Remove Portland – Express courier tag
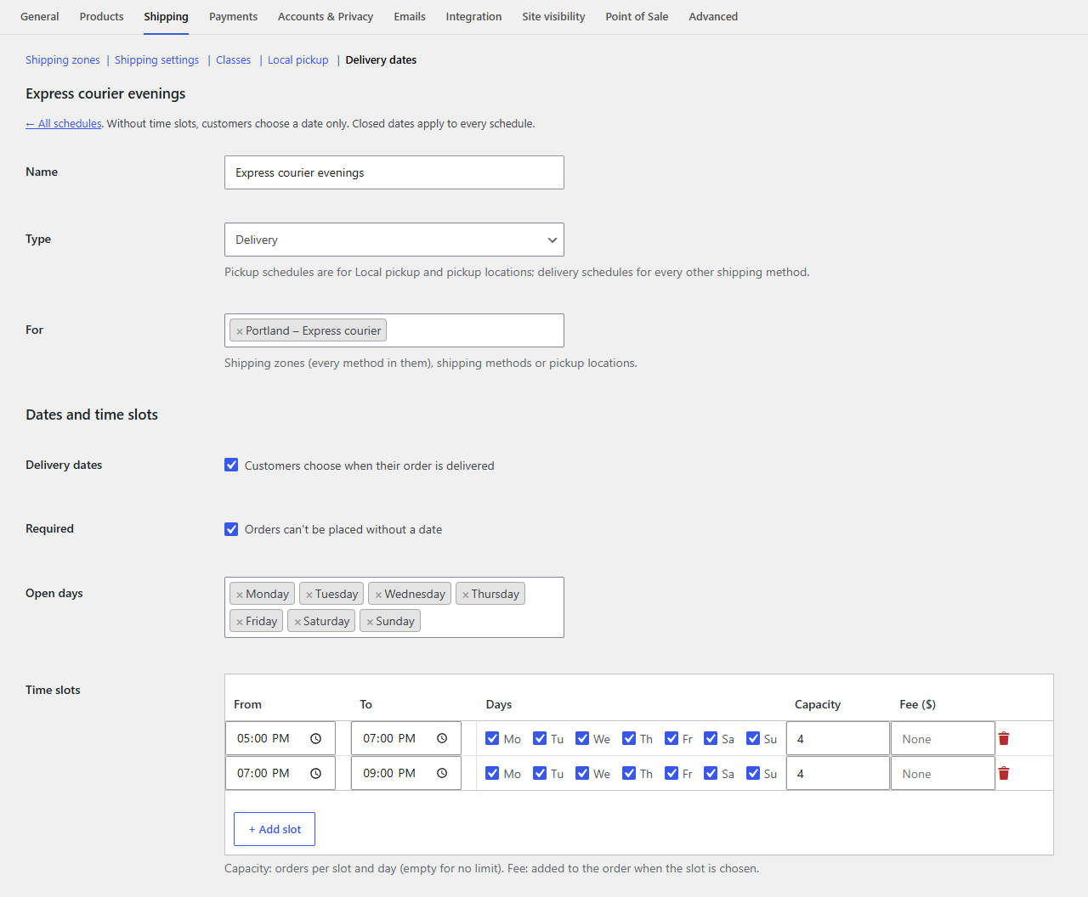Viewport: 1088px width, 897px height. (x=240, y=331)
